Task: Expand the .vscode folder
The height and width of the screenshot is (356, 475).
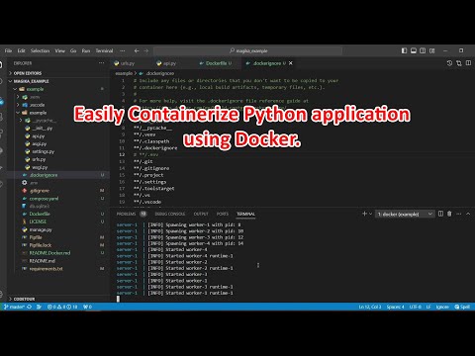Action: coord(38,105)
